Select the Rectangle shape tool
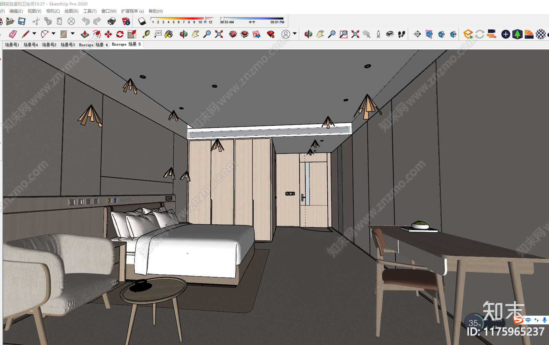 click(63, 34)
